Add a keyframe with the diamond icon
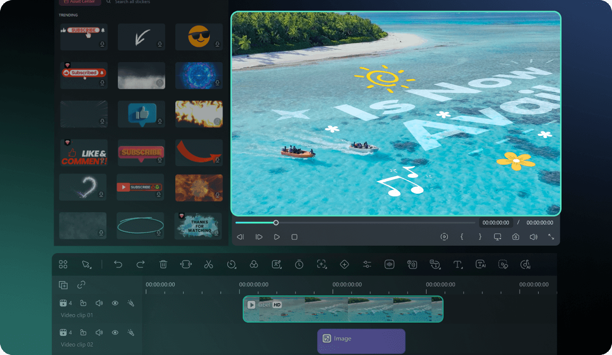This screenshot has width=612, height=355. pos(344,265)
